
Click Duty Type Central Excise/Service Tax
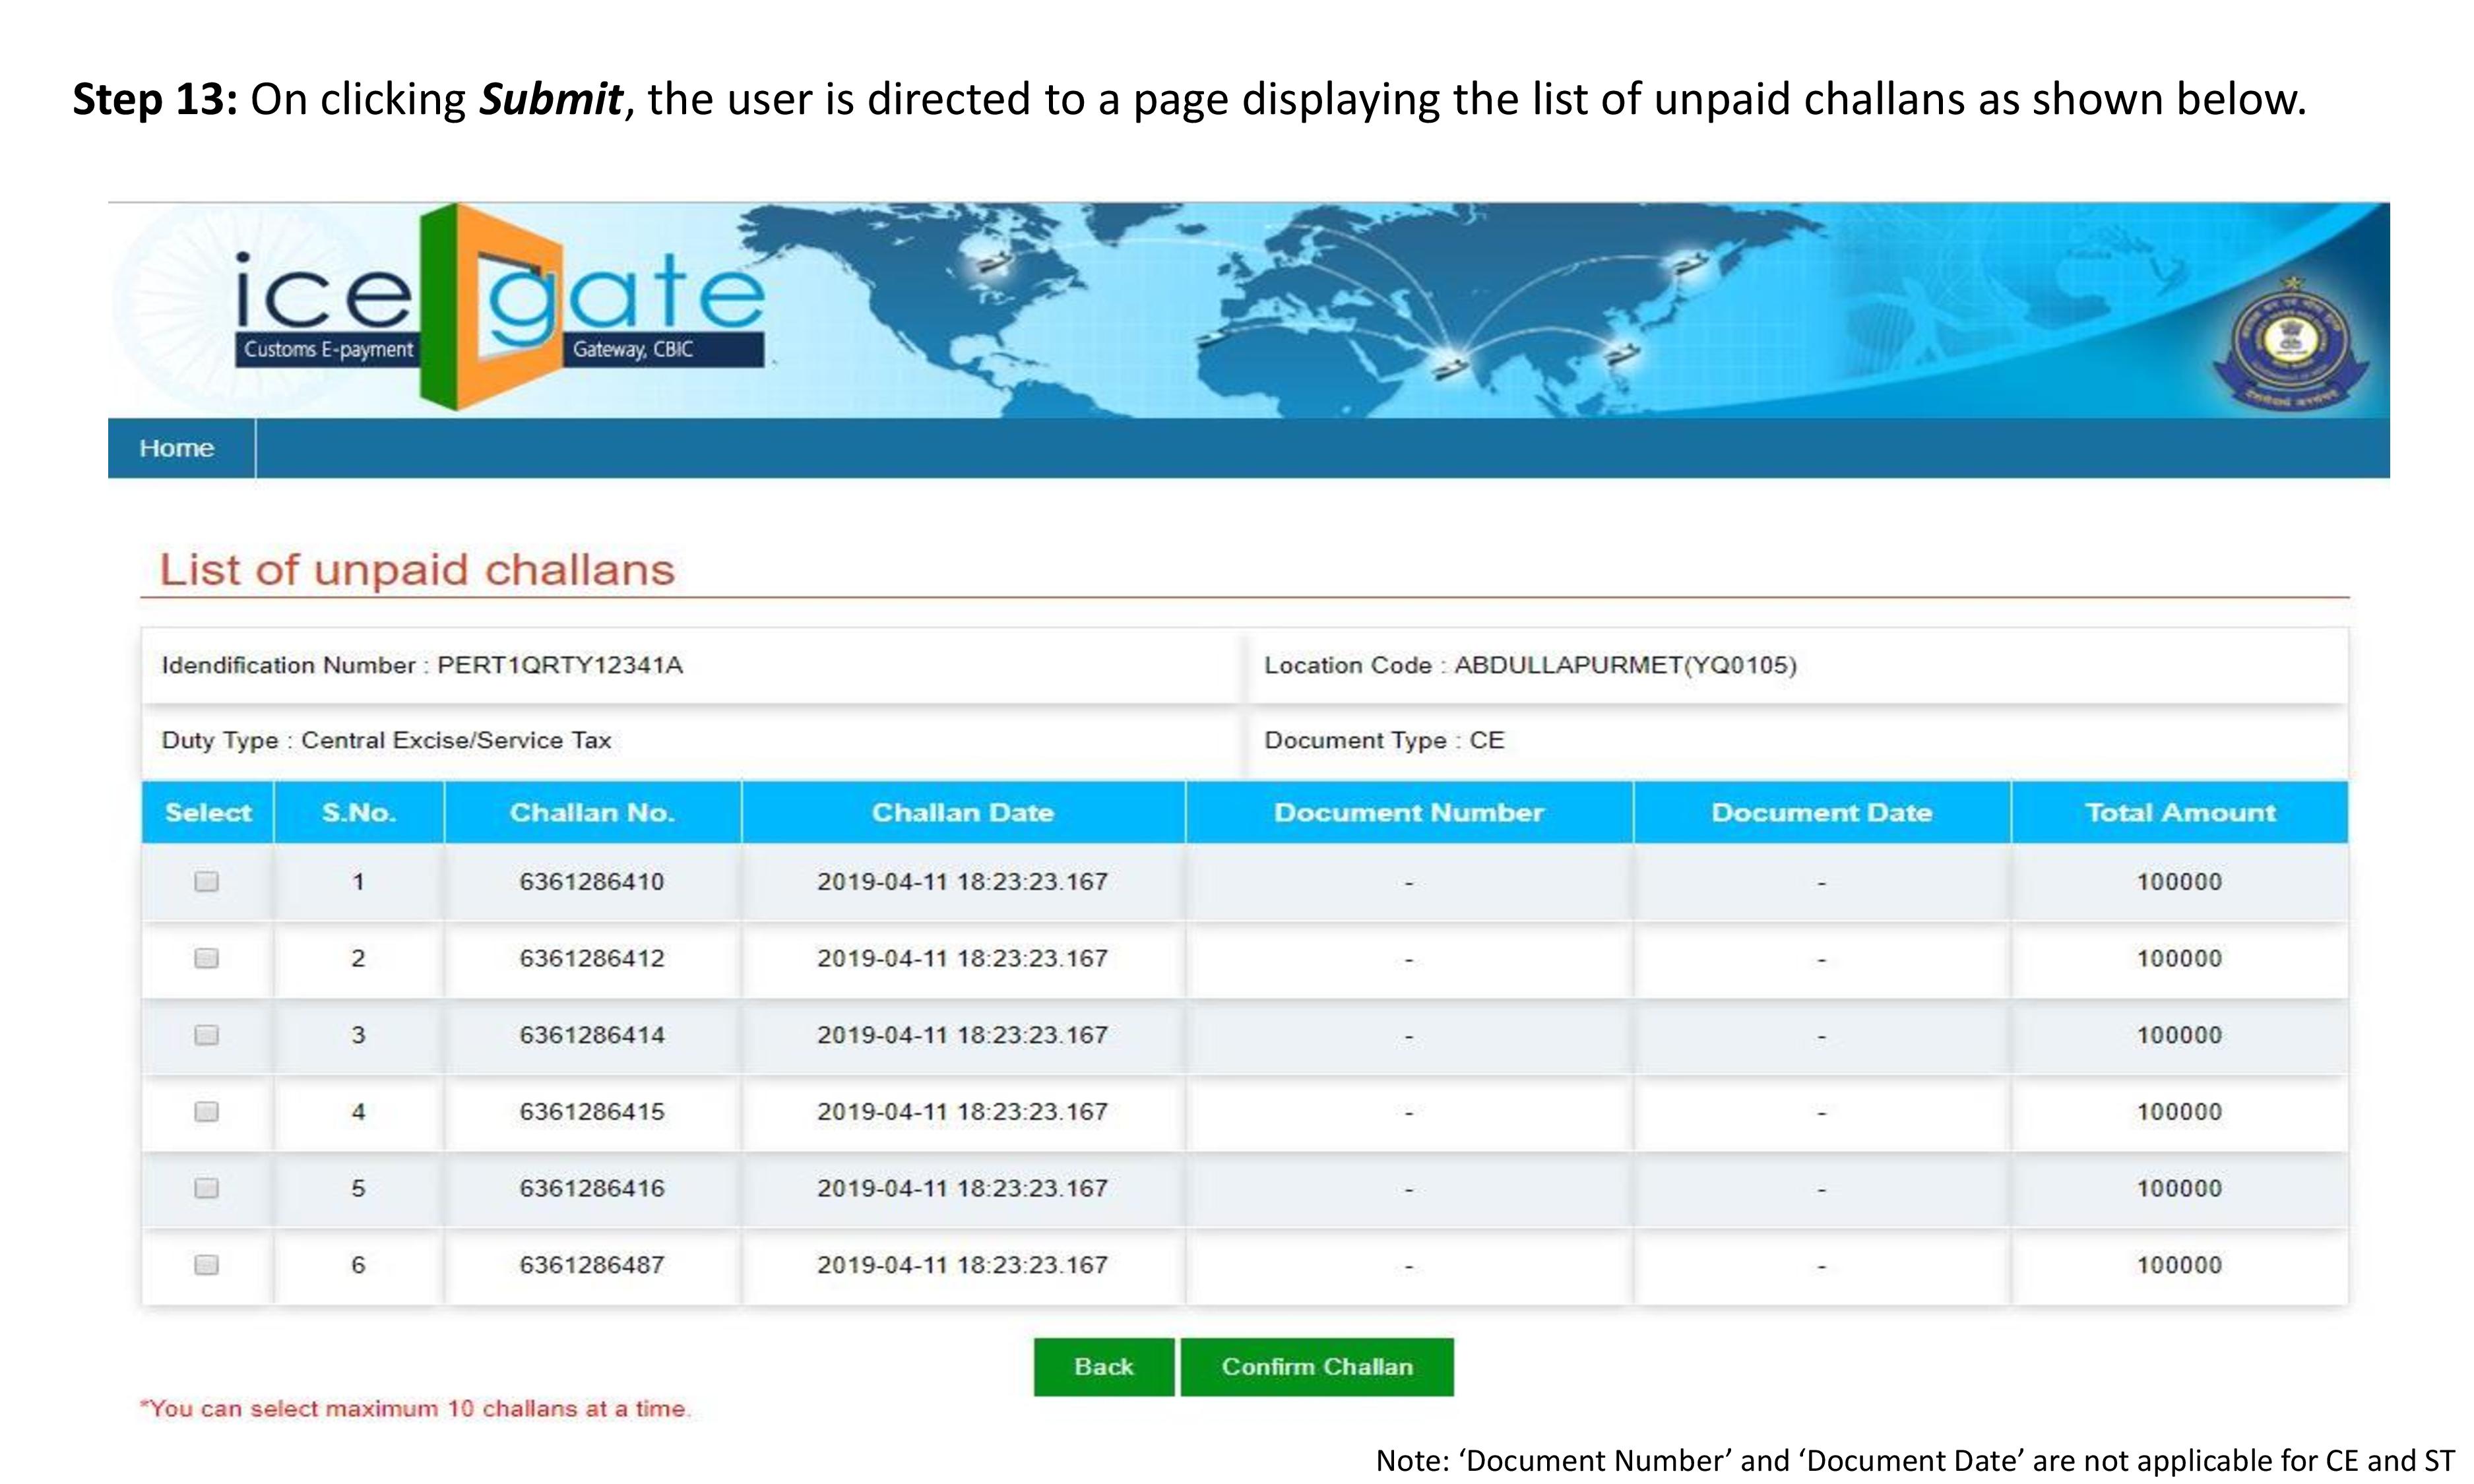pos(386,741)
